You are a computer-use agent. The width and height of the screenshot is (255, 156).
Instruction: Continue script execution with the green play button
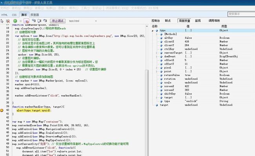[15, 21]
